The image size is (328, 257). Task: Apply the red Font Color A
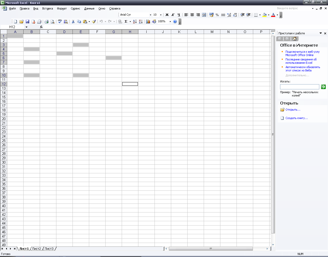coord(273,15)
